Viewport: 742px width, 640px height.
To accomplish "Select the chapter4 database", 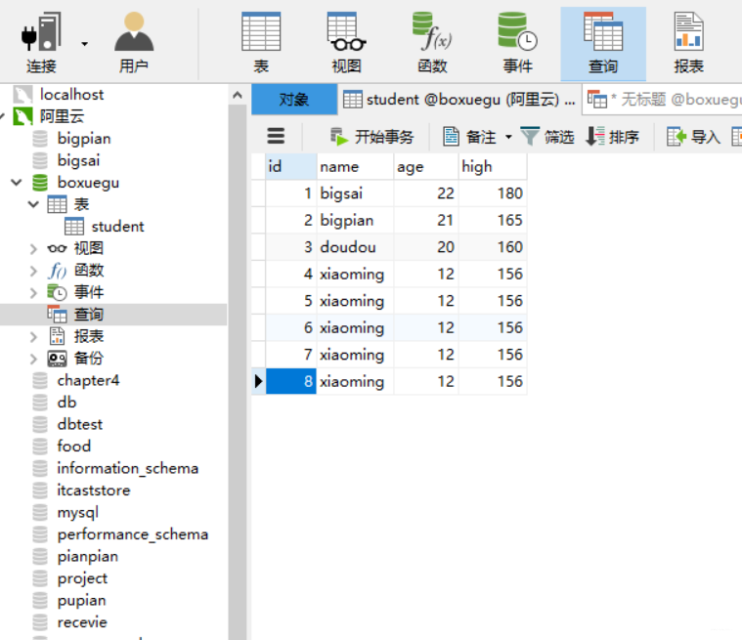I will (x=88, y=380).
